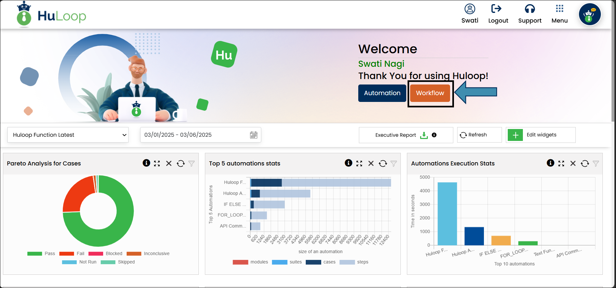Expand the Pareto Analysis widget fullscreen

click(157, 164)
